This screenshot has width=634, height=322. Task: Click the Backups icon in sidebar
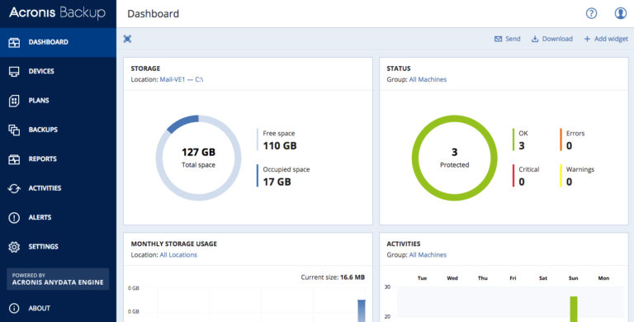click(14, 130)
